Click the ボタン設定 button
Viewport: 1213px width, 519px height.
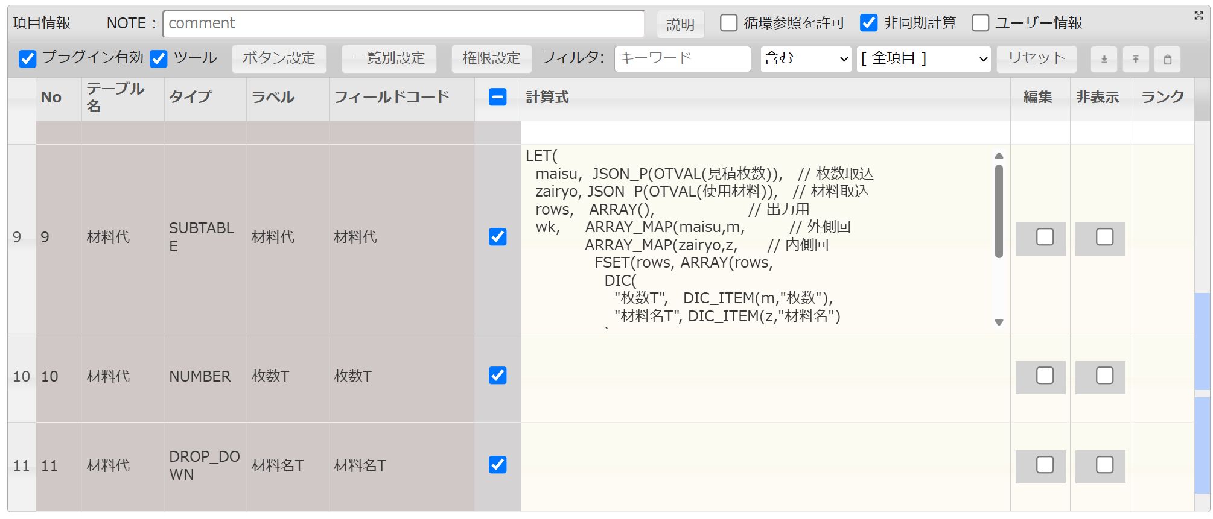click(x=279, y=58)
